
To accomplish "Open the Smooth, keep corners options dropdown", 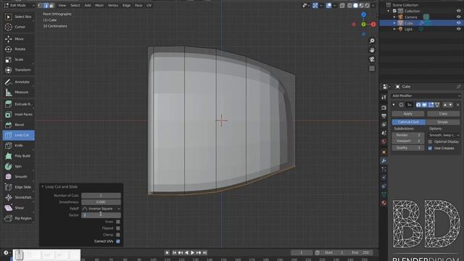I will [x=444, y=136].
